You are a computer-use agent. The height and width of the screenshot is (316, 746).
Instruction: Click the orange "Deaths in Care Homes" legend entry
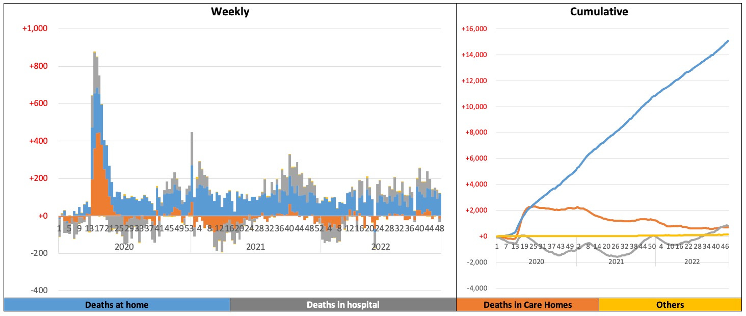(527, 305)
